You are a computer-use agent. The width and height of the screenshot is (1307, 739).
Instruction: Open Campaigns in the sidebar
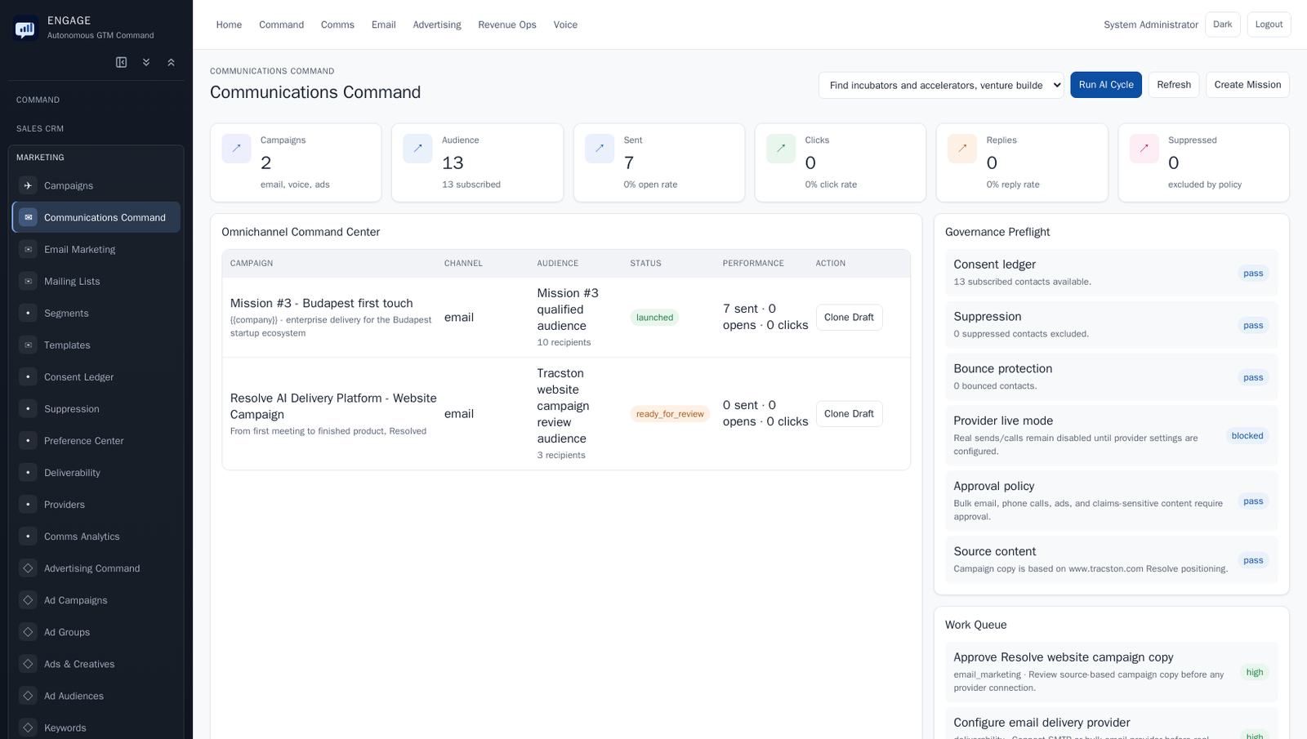96,185
